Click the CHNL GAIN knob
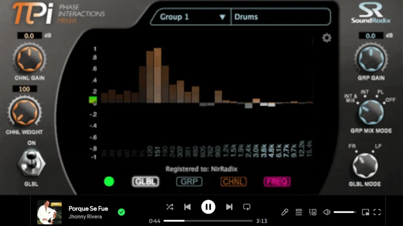This screenshot has height=226, width=403. [x=29, y=59]
